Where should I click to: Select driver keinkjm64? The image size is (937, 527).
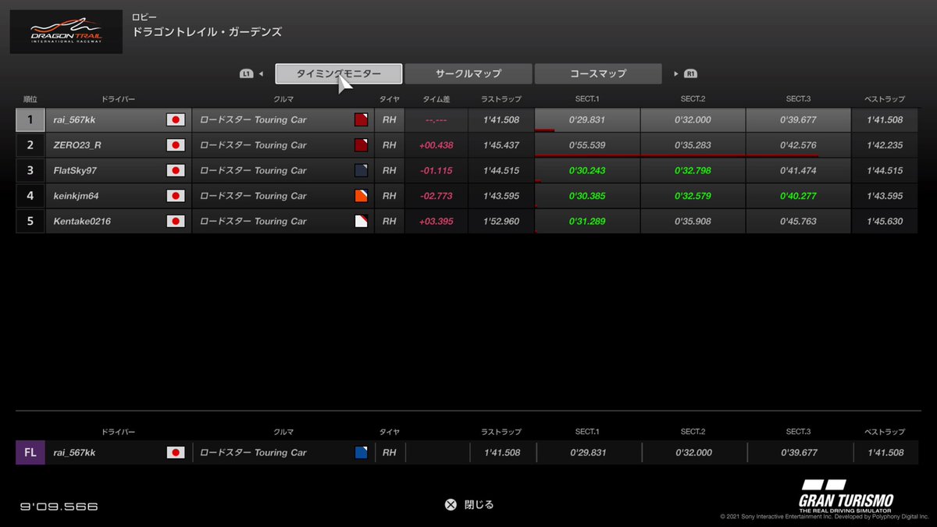(76, 196)
